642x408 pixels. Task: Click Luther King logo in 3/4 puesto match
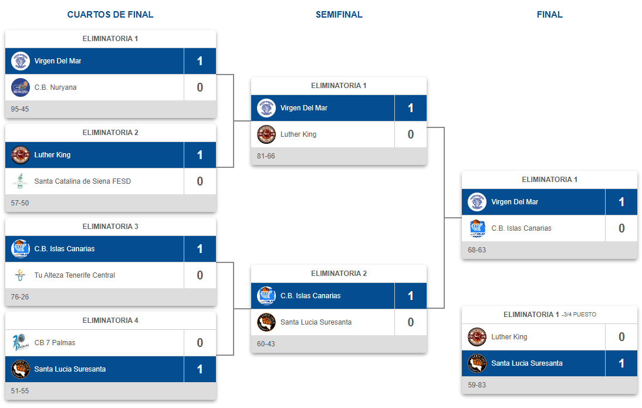[x=477, y=337]
